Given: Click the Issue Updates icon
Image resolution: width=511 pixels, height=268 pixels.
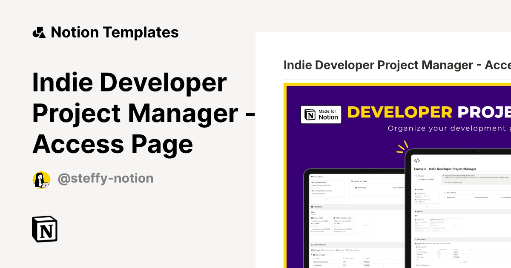Looking at the screenshot, I should [312, 177].
